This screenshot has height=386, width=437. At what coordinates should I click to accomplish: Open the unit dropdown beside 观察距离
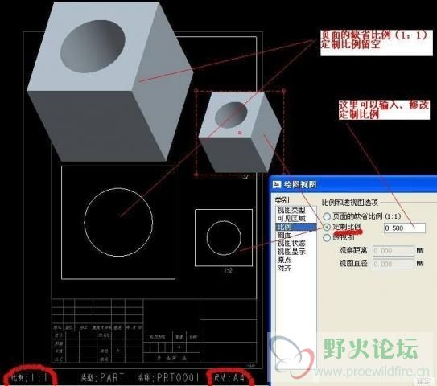[x=420, y=251]
